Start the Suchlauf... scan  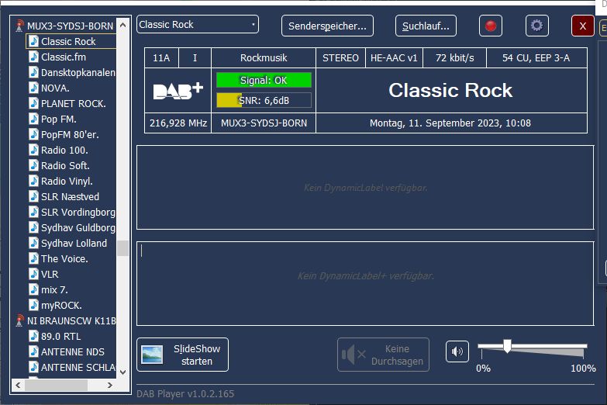tap(426, 26)
